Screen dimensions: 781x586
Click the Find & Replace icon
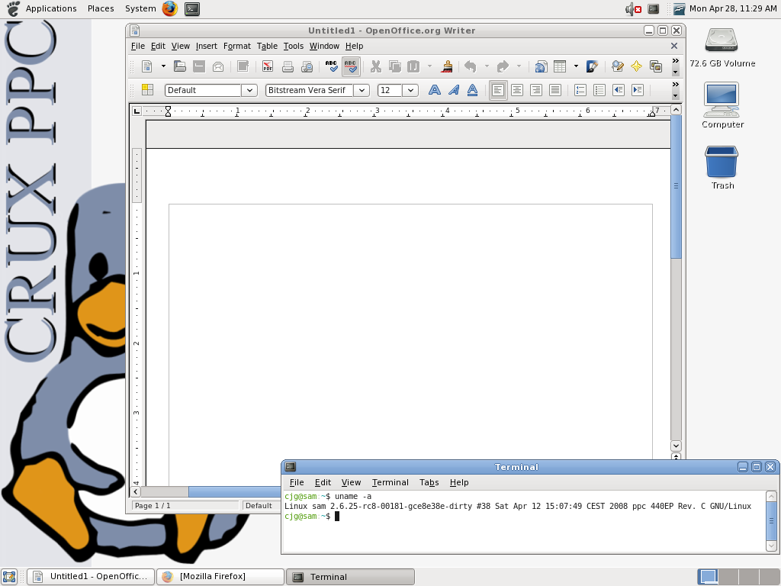[x=618, y=66]
